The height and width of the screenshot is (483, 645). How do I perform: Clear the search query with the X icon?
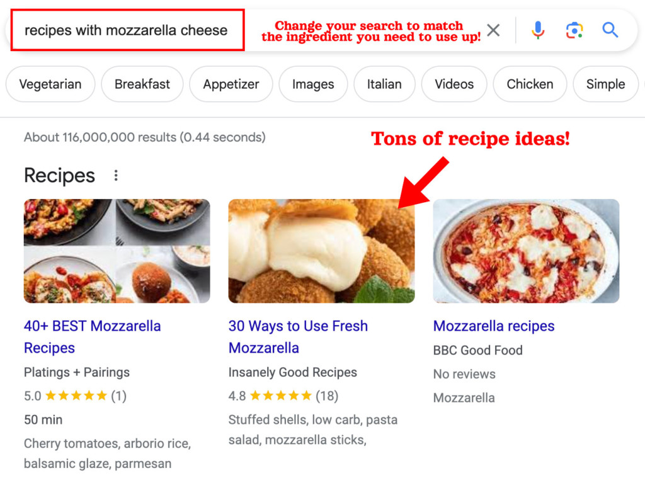point(493,30)
